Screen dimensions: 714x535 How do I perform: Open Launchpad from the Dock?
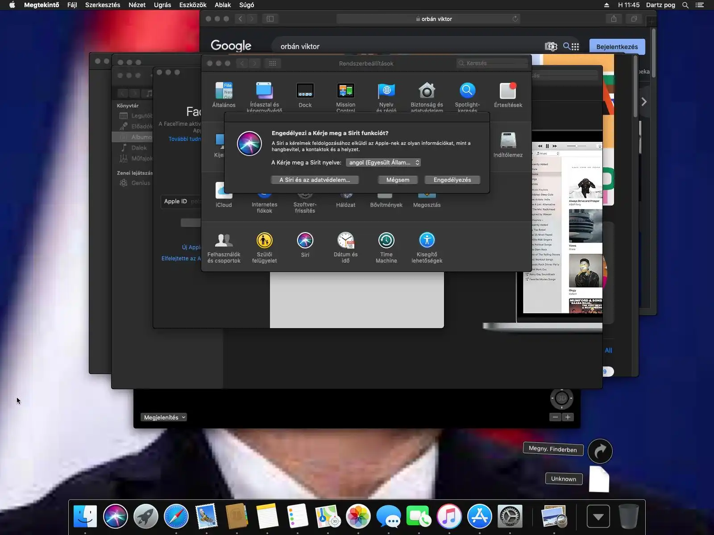click(146, 516)
